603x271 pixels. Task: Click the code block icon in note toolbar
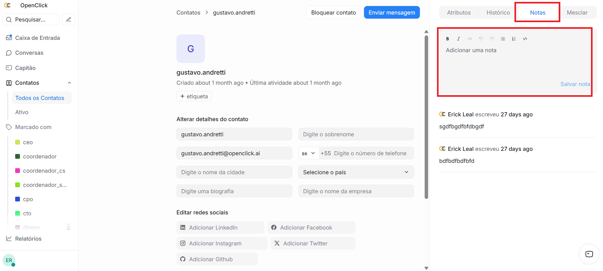525,39
